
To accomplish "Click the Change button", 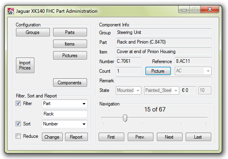I will tap(52, 137).
